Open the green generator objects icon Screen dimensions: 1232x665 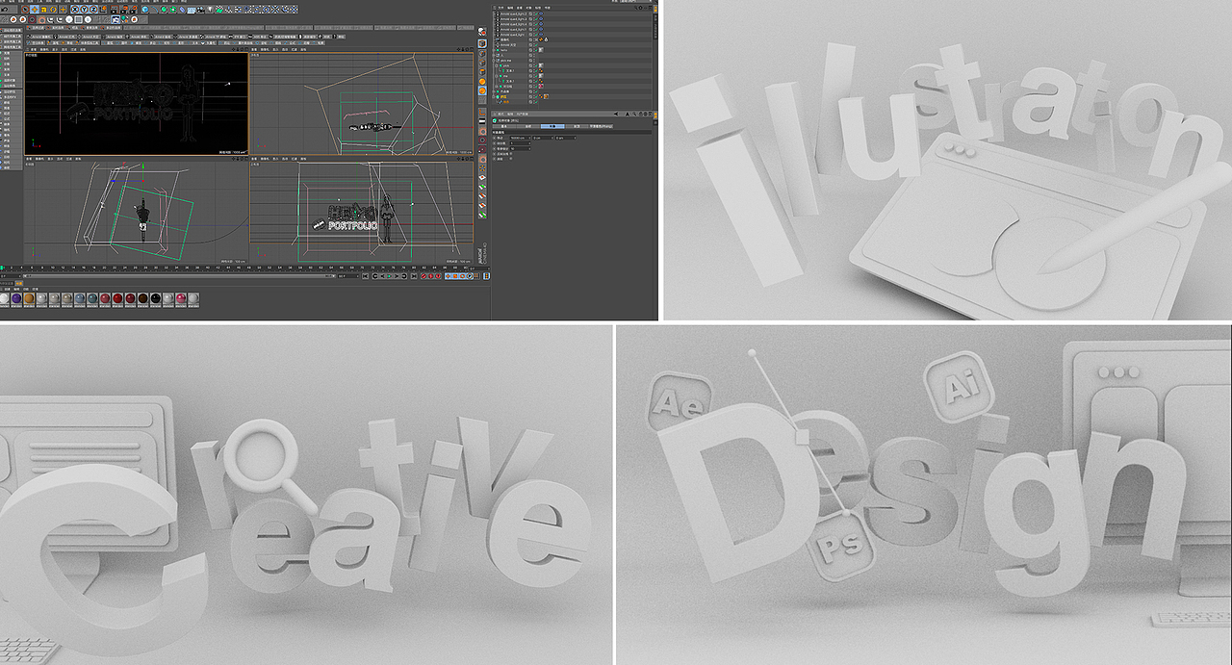(x=164, y=10)
